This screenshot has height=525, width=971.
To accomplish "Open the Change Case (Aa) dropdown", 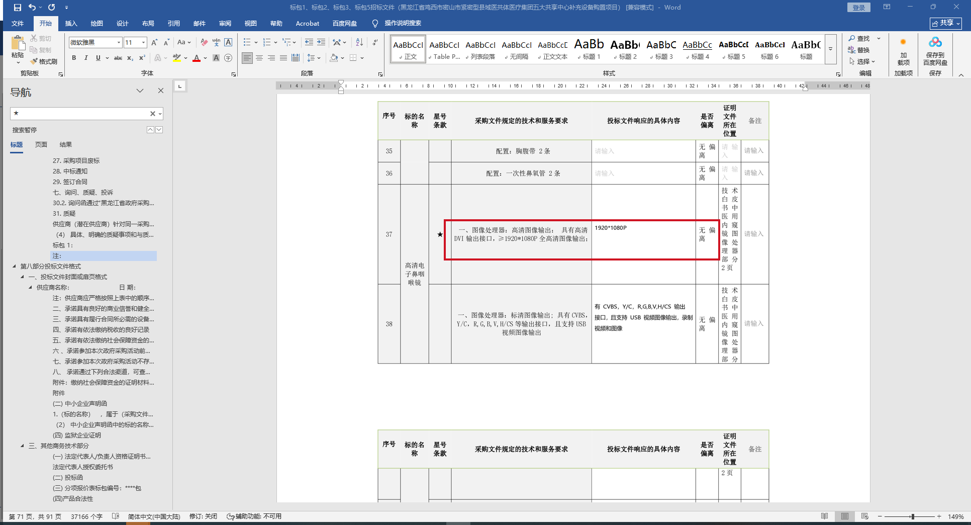I will coord(184,42).
